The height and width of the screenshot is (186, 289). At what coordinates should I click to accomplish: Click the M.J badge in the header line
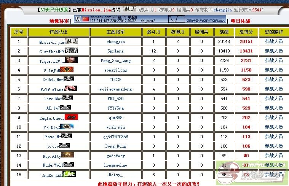click(130, 9)
